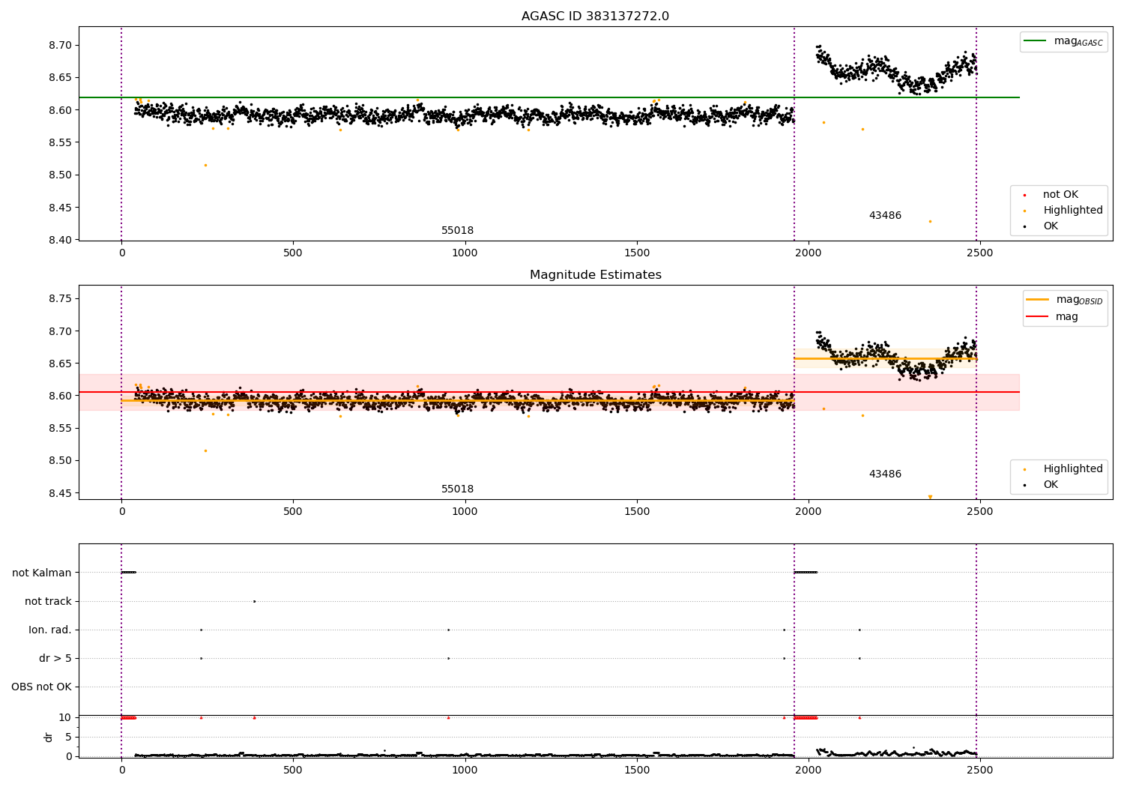Click obsid label '55018' in top plot

coord(457,231)
